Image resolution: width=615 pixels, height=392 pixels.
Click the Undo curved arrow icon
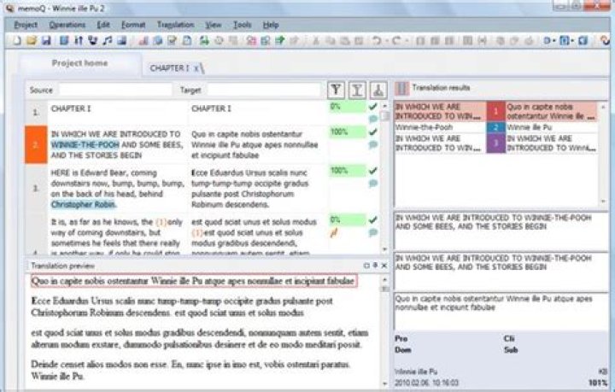click(x=377, y=40)
